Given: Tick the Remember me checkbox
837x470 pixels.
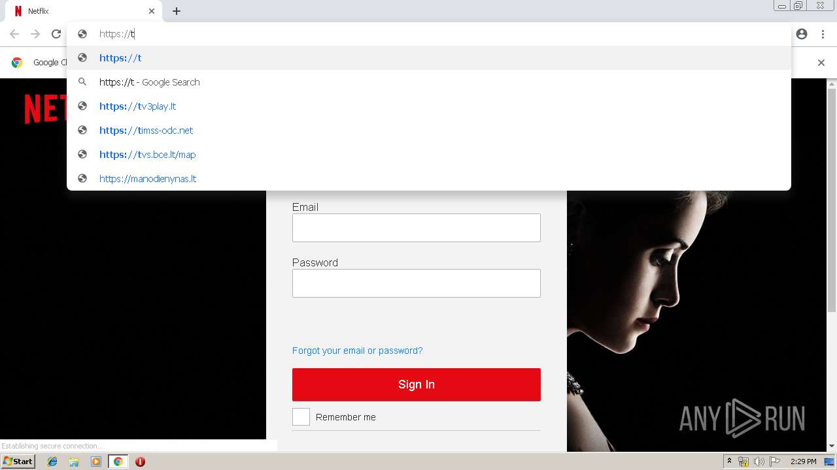Looking at the screenshot, I should point(301,417).
